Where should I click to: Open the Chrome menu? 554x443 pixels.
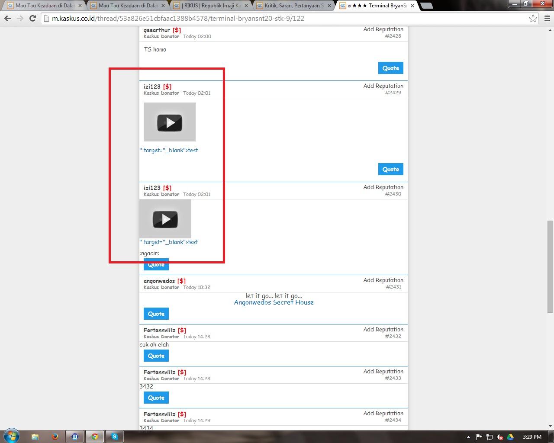point(546,19)
